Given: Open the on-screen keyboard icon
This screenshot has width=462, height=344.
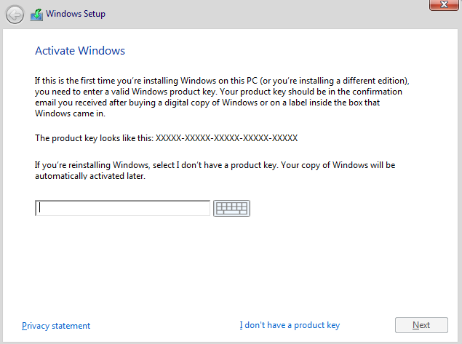Looking at the screenshot, I should point(231,208).
